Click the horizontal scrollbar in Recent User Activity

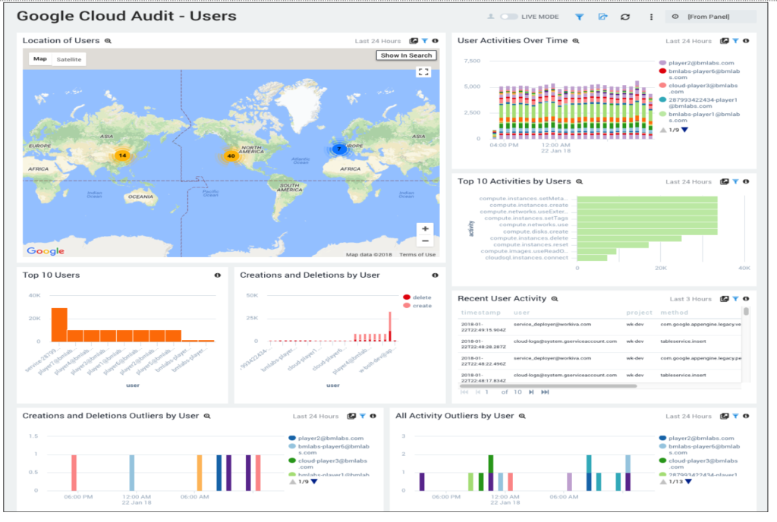point(548,385)
